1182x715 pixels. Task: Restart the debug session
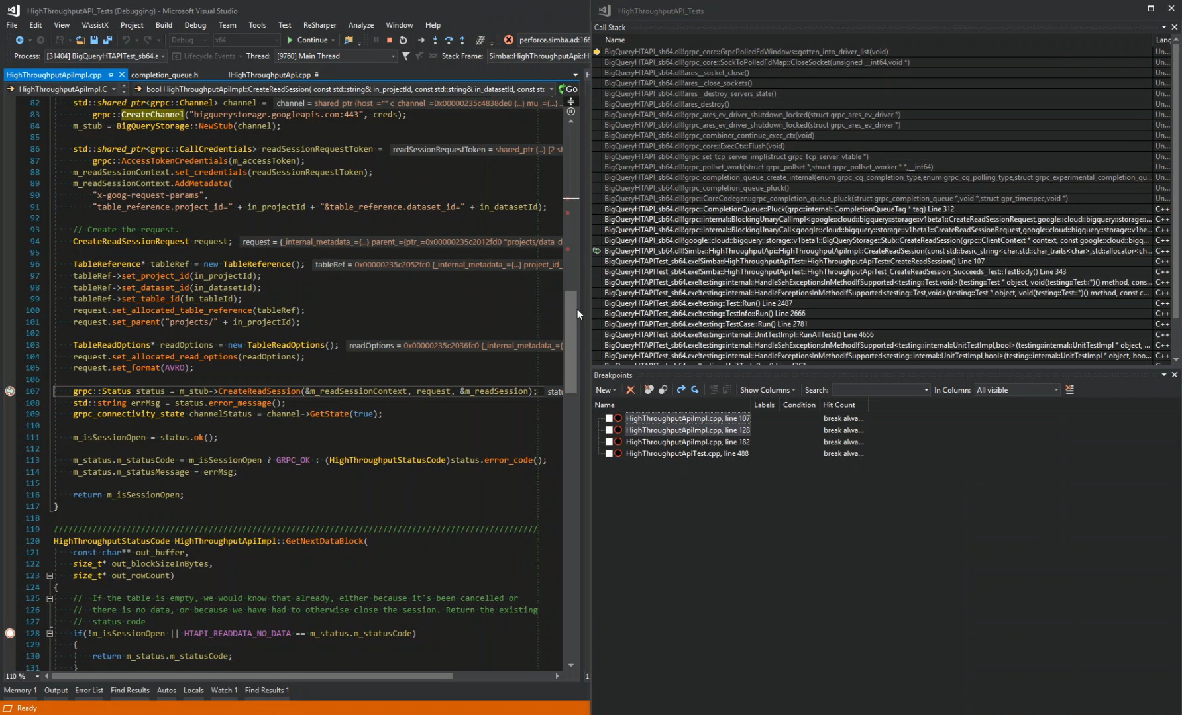[x=403, y=40]
